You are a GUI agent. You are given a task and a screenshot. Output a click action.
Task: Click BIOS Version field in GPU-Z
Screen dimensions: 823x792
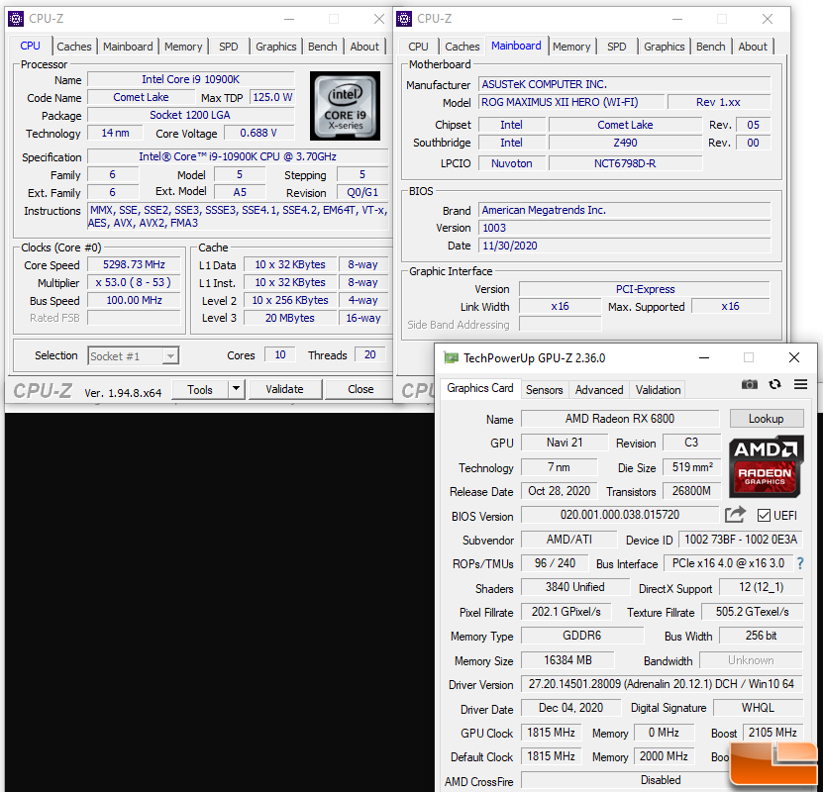pos(620,515)
